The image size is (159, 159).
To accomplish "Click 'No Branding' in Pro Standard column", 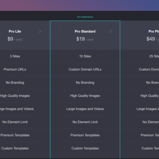I will (85, 83).
